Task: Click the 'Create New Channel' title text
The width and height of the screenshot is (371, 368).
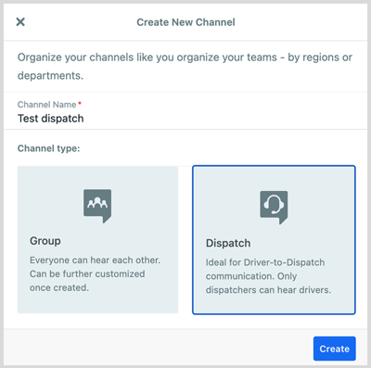Action: point(185,22)
